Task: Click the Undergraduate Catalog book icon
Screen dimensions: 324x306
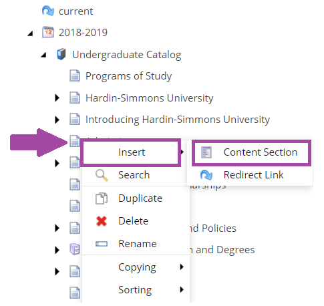Action: pyautogui.click(x=61, y=54)
